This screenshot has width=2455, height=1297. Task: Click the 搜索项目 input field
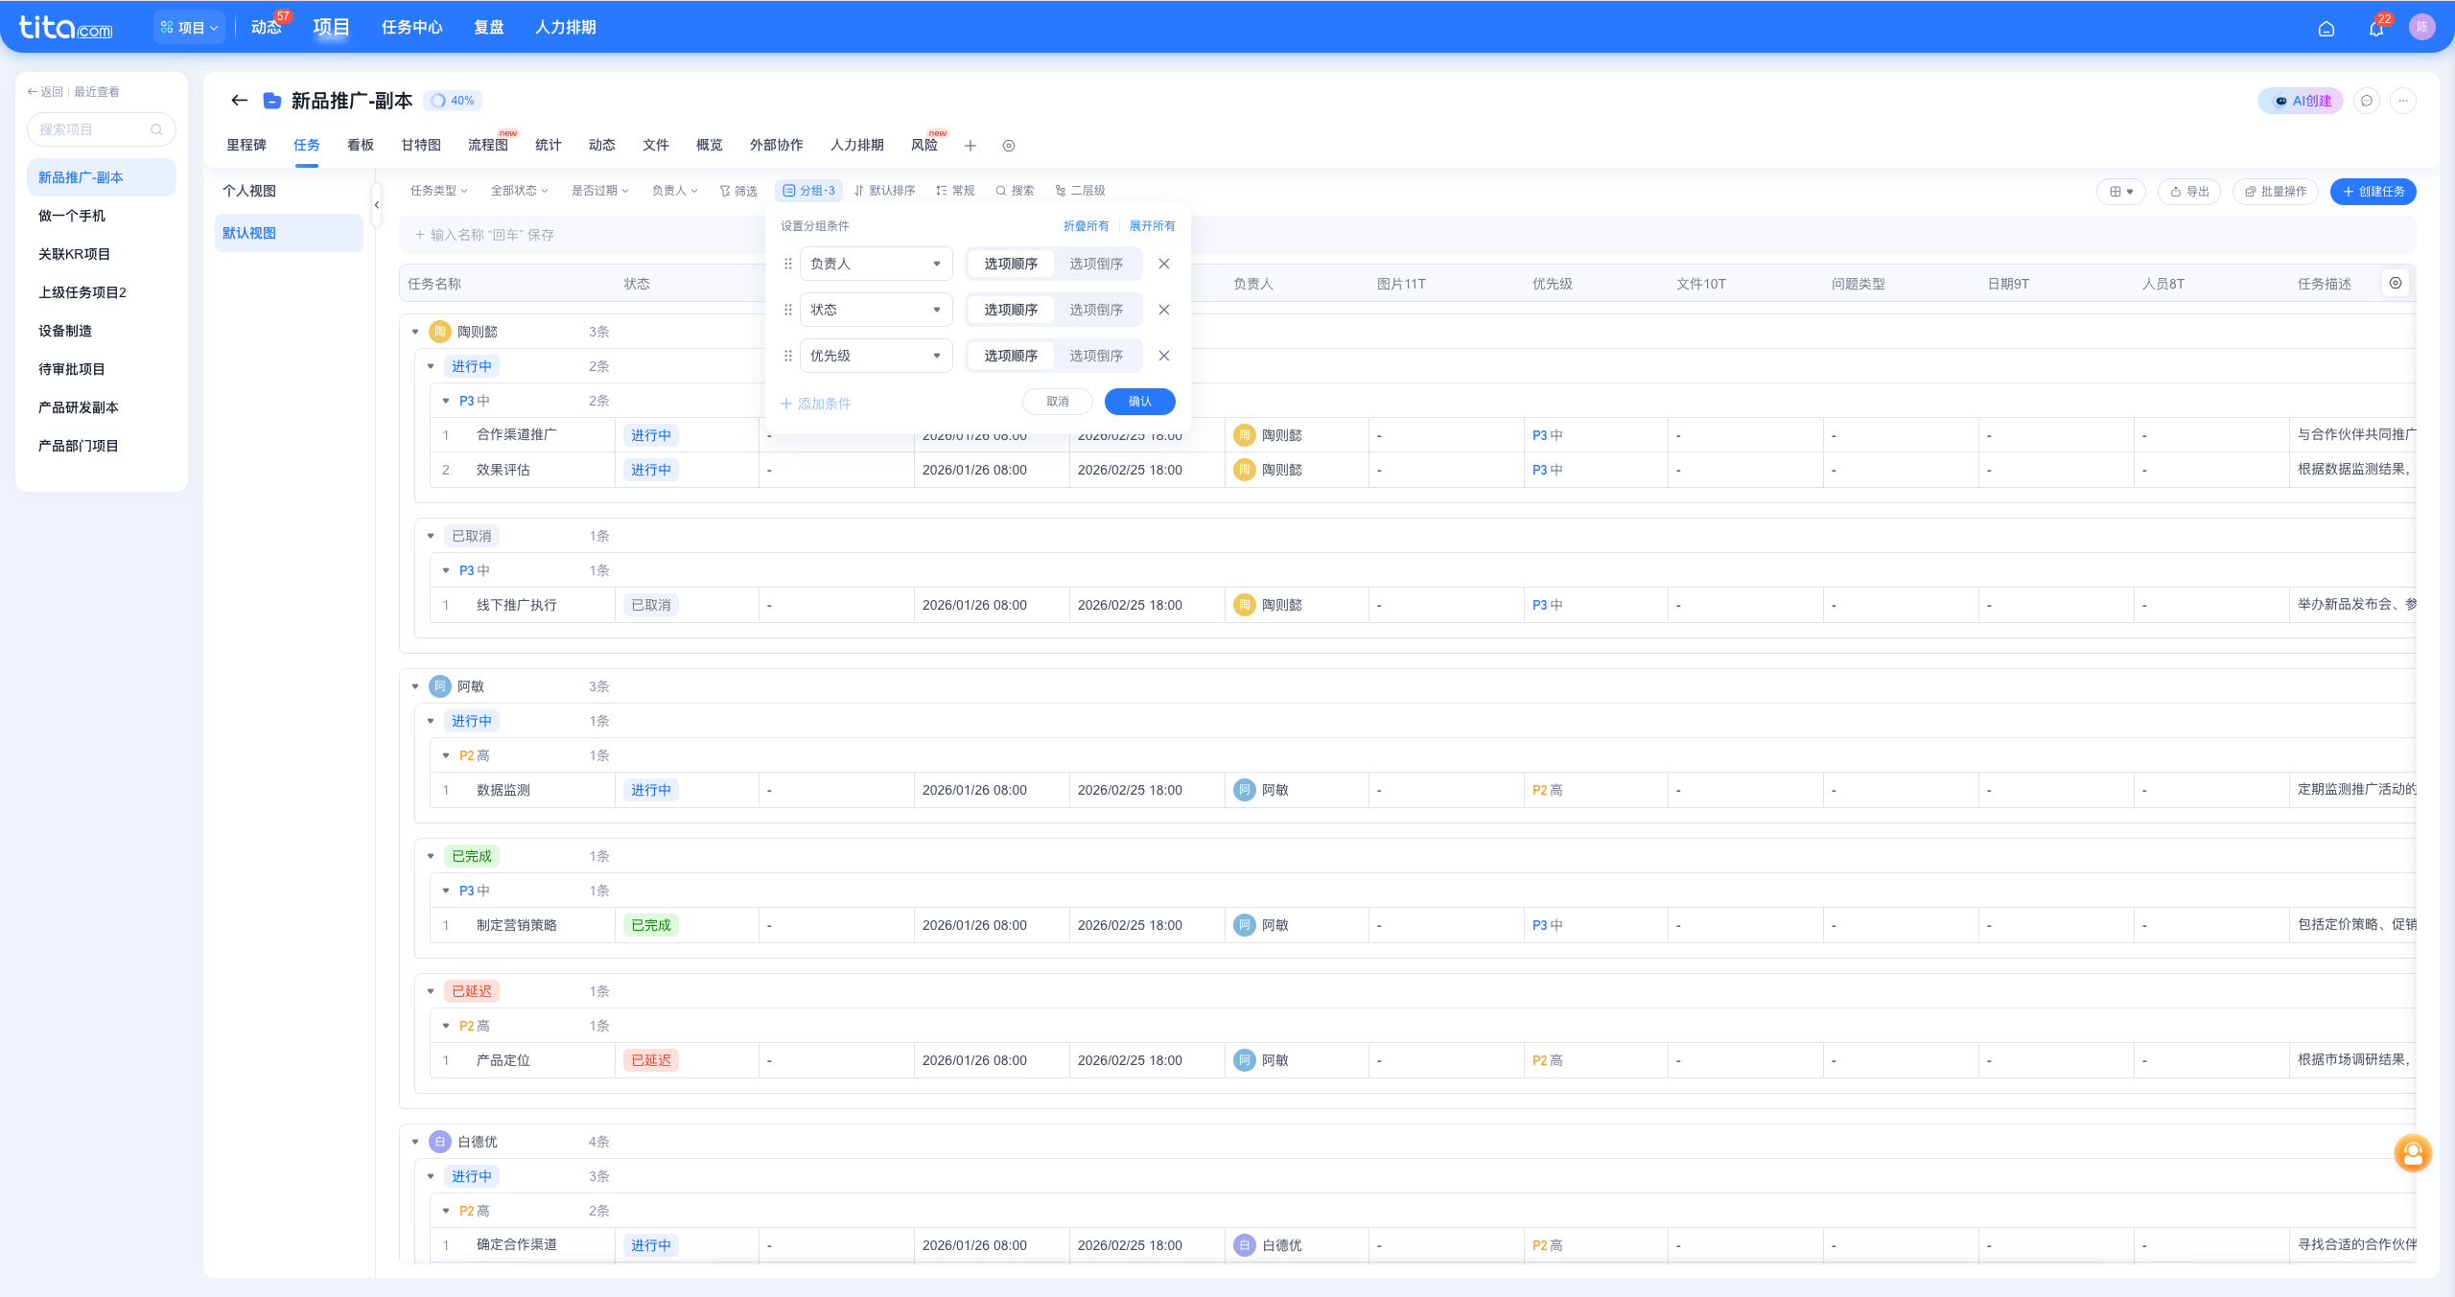(x=93, y=129)
